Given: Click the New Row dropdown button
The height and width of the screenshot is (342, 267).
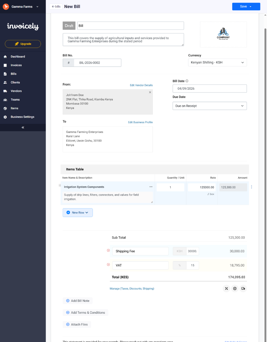Looking at the screenshot, I should click(77, 213).
